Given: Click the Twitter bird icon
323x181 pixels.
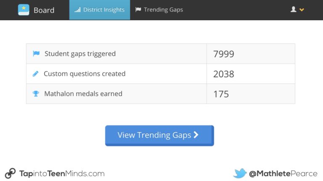Looking at the screenshot, I should tap(240, 173).
